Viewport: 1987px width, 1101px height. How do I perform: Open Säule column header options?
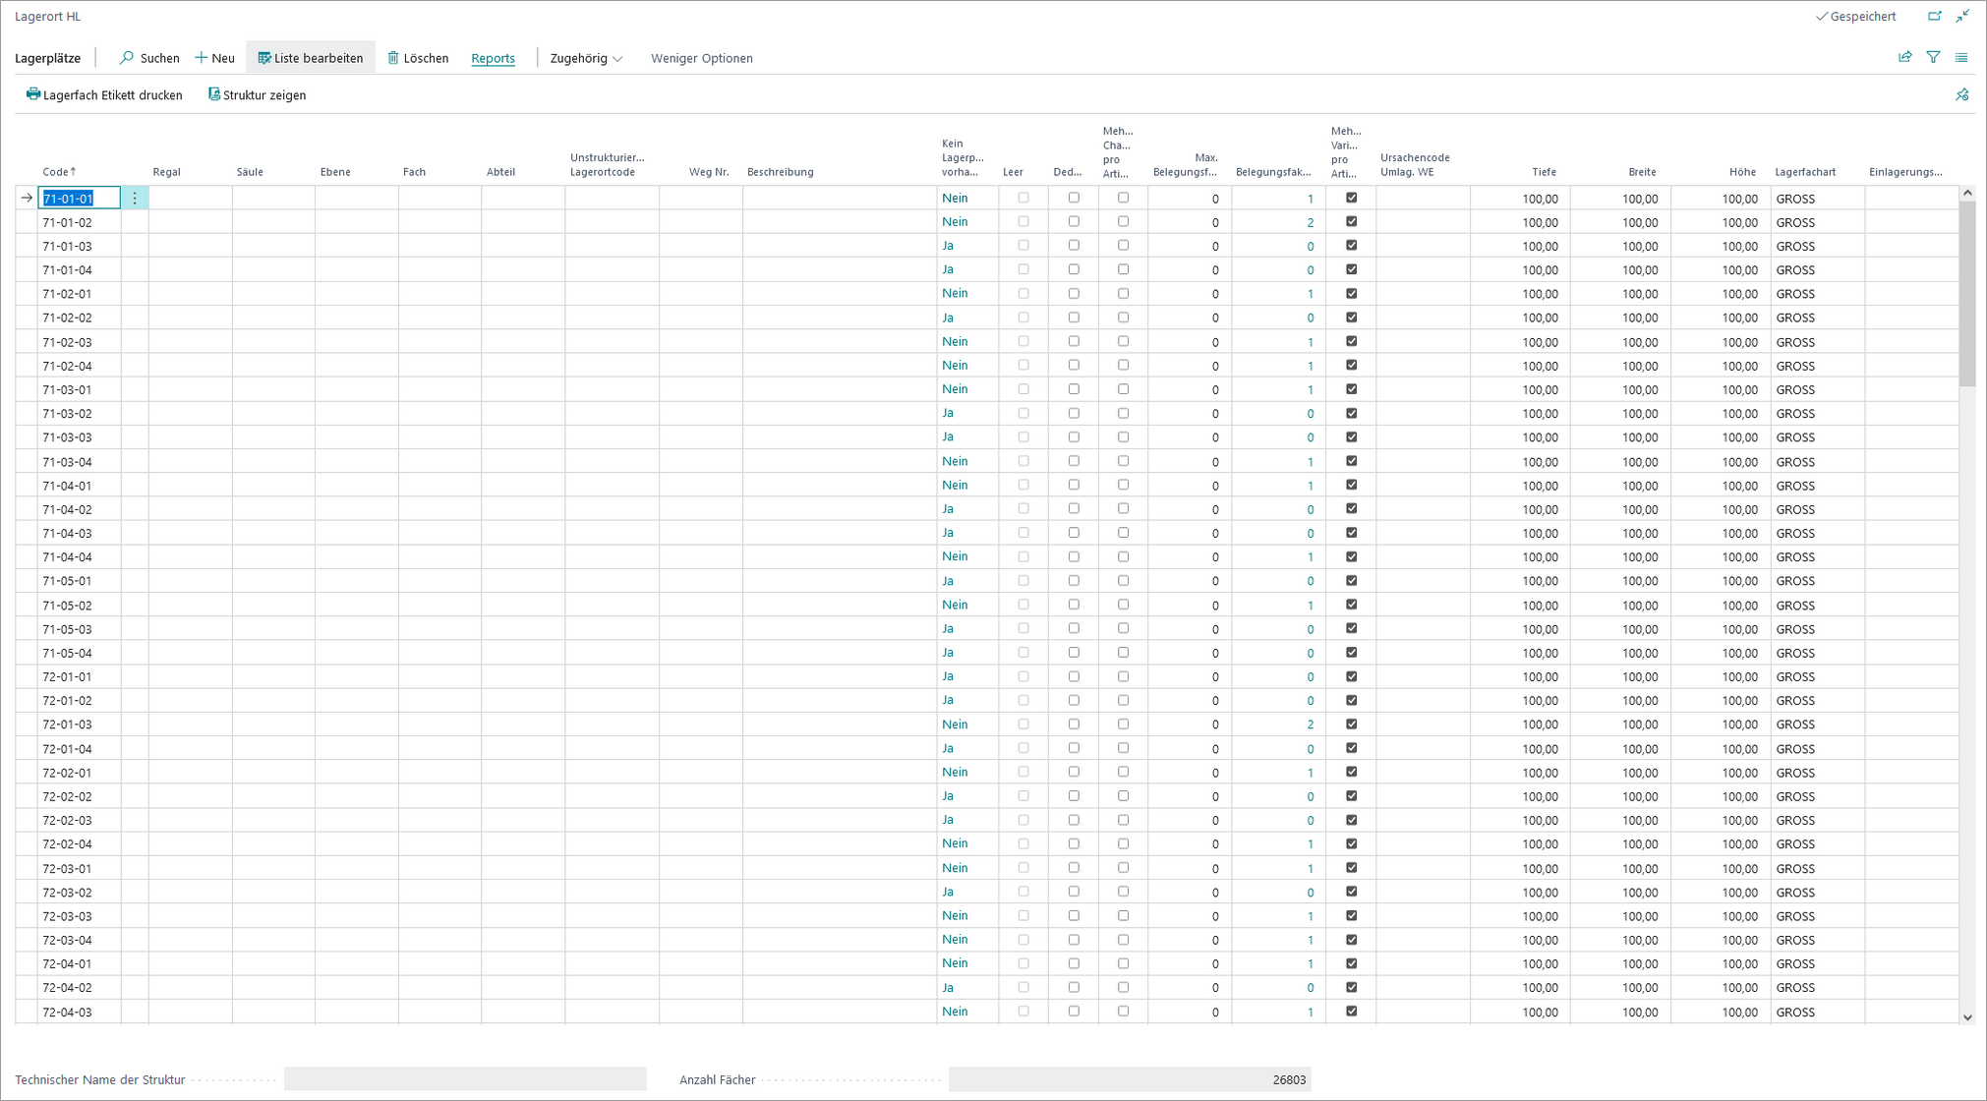[x=250, y=172]
